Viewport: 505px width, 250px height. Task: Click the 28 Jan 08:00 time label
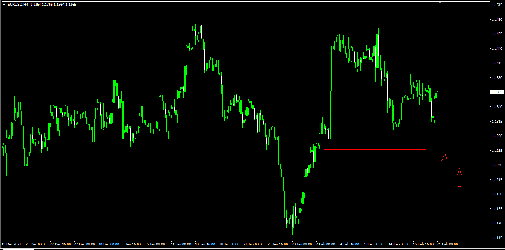pyautogui.click(x=302, y=244)
